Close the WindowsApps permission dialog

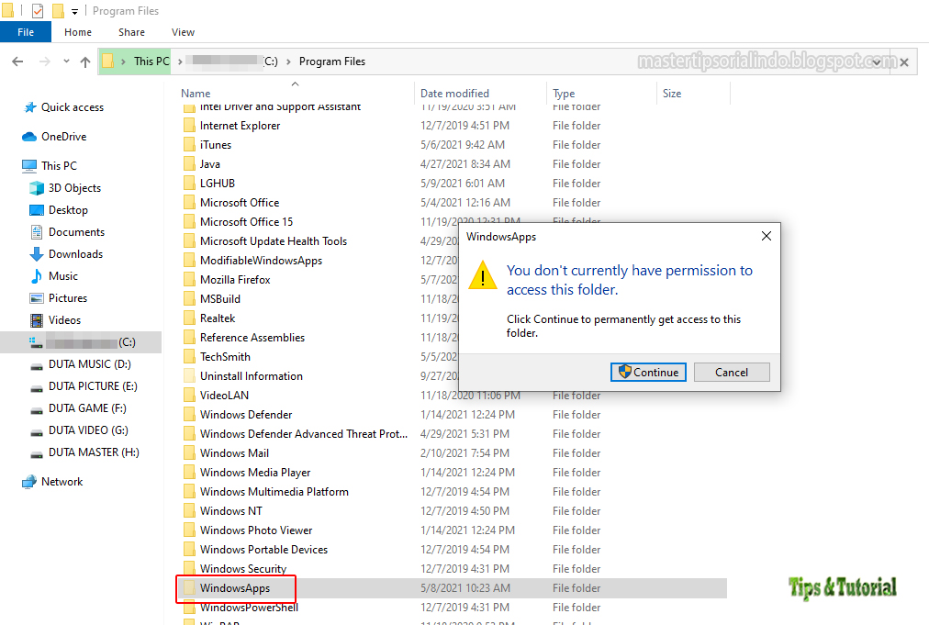click(x=767, y=236)
